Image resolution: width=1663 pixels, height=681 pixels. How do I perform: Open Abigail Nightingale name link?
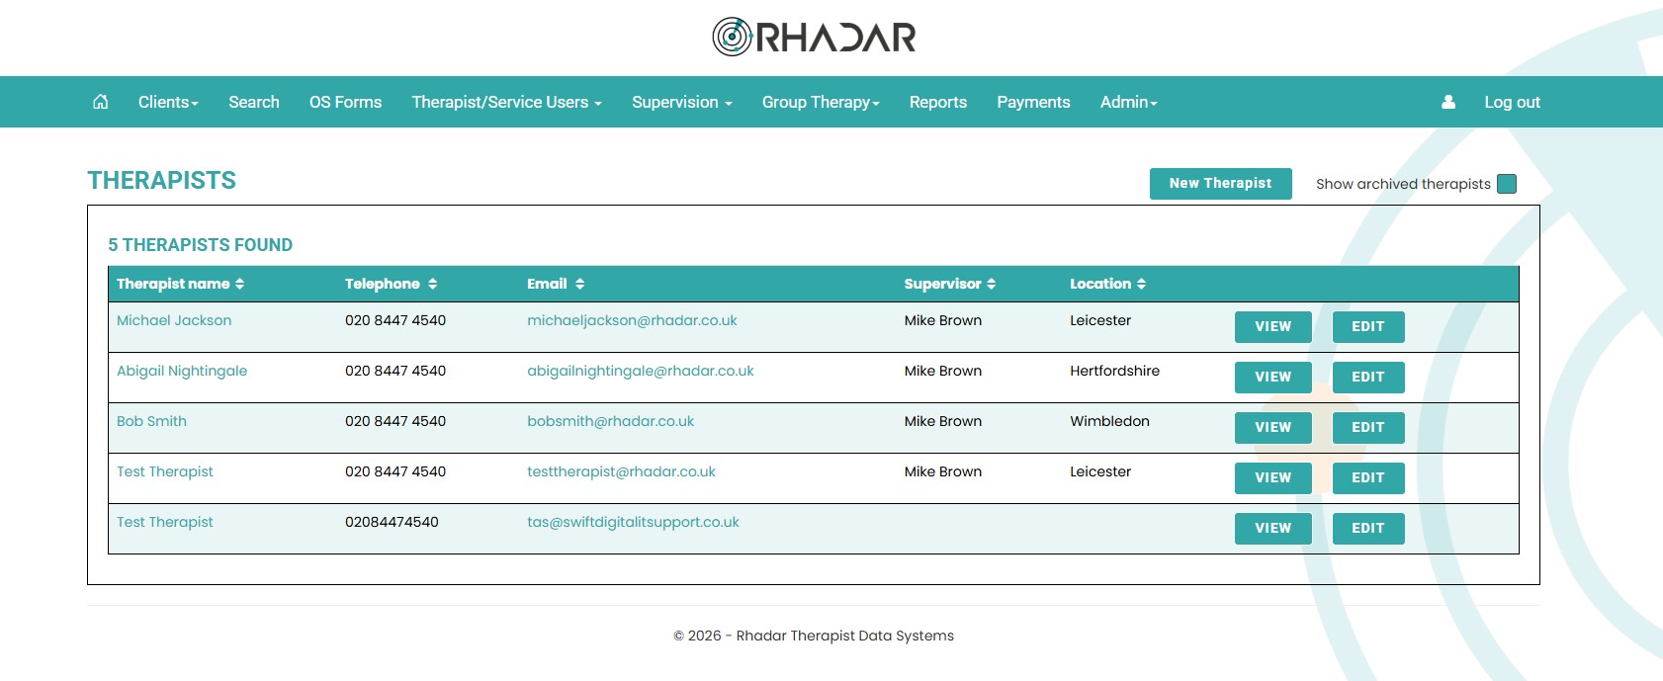point(182,371)
